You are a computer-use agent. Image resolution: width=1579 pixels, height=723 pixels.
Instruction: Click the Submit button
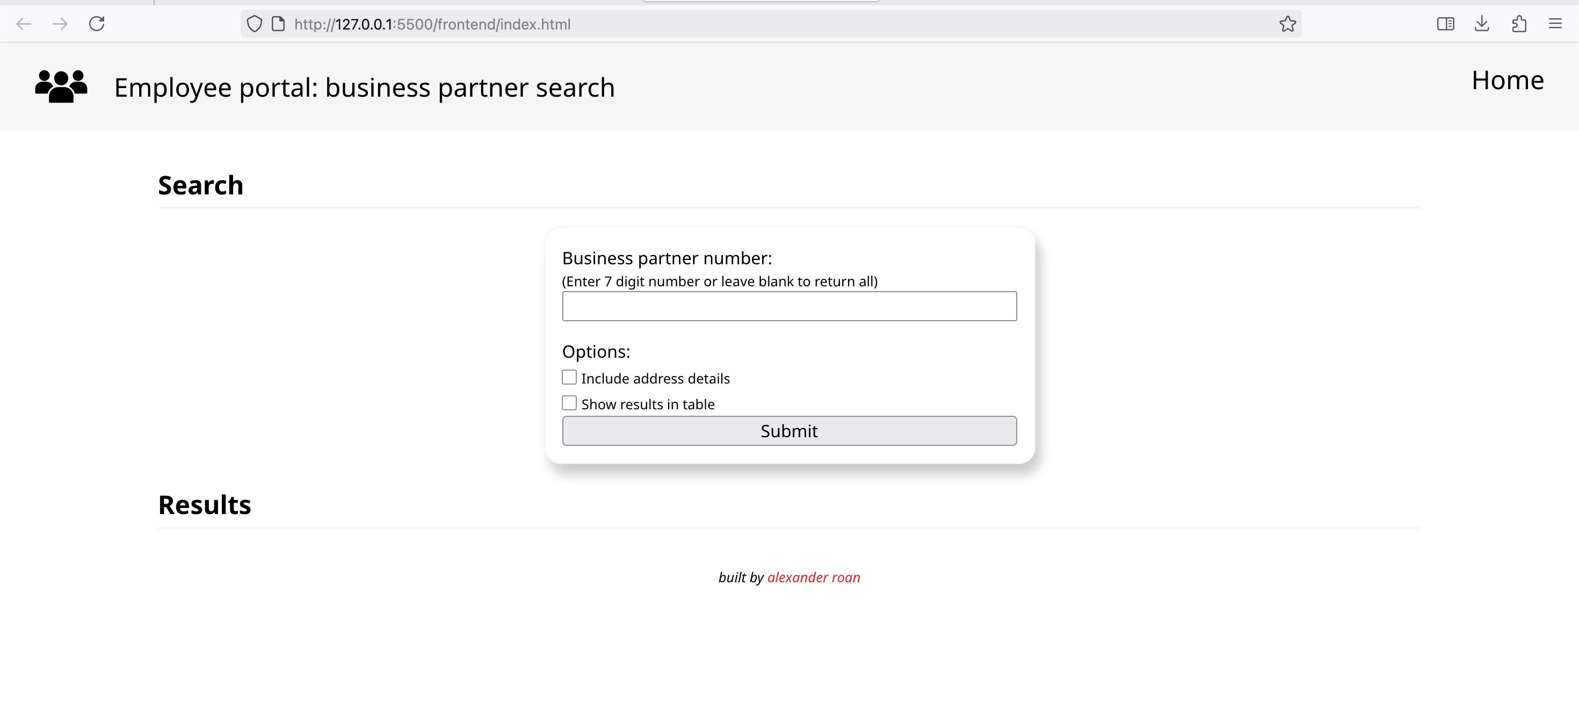789,431
